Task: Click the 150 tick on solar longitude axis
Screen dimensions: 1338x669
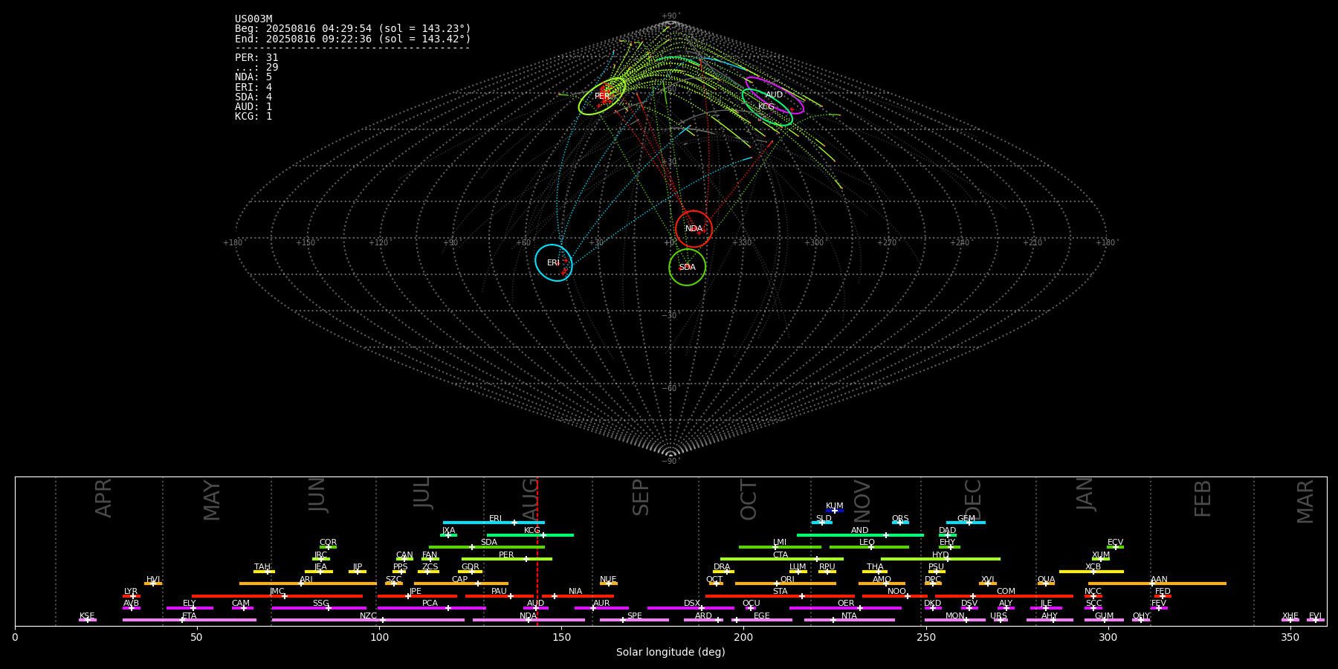Action: tap(561, 637)
